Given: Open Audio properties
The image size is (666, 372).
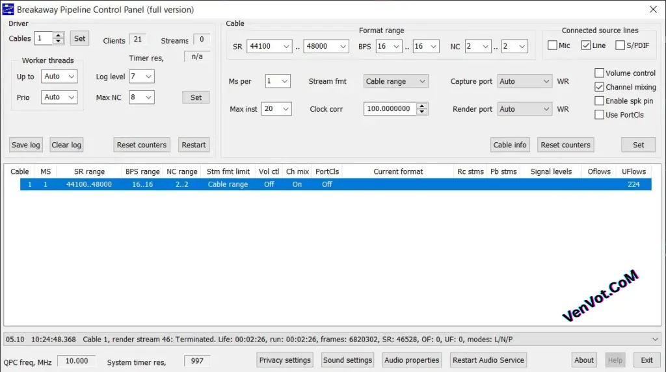Looking at the screenshot, I should (x=412, y=360).
